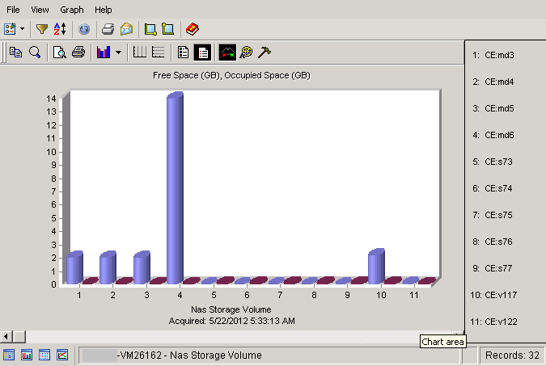Click the funnel Filter icon
Screen dimensions: 546x366
[x=42, y=29]
